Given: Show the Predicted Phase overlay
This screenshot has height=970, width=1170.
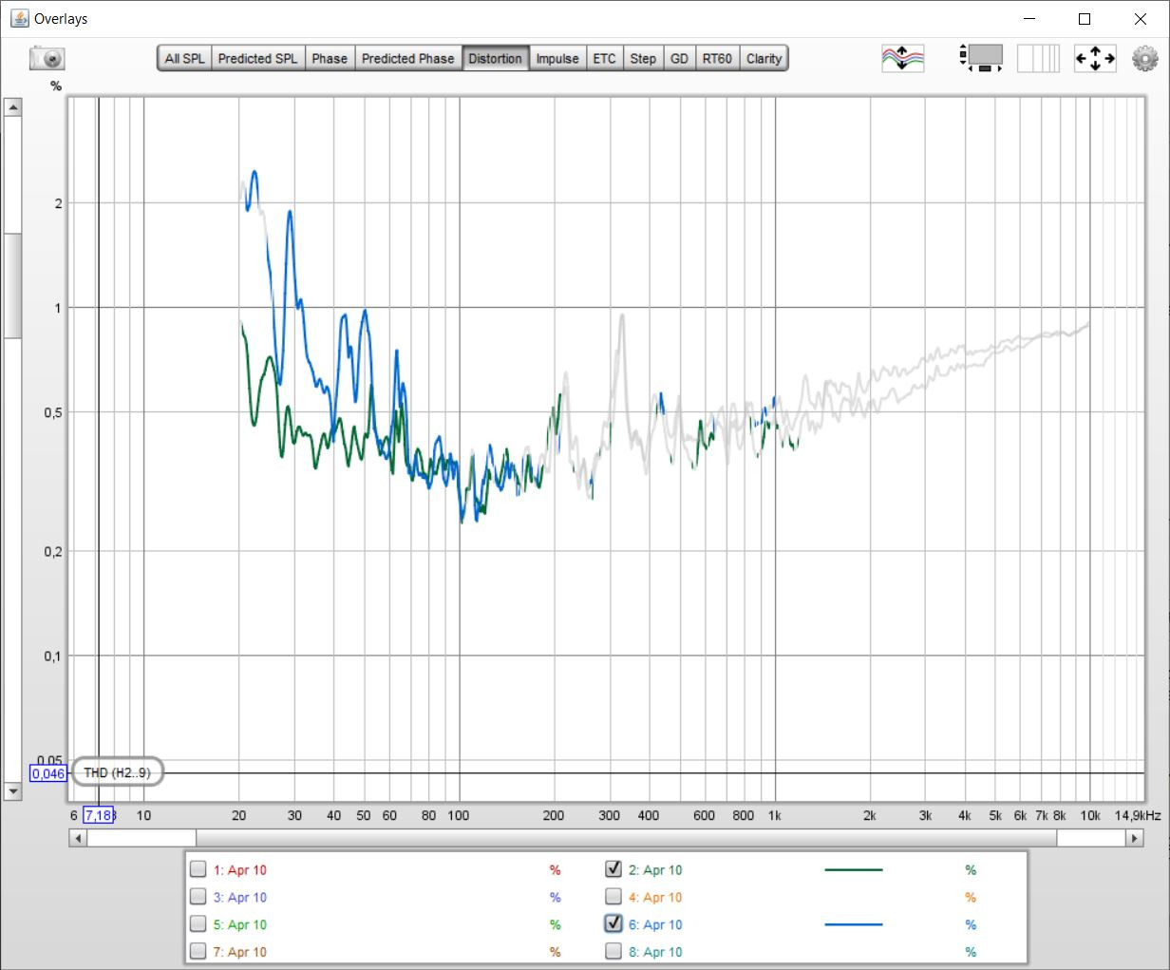Looking at the screenshot, I should point(407,58).
